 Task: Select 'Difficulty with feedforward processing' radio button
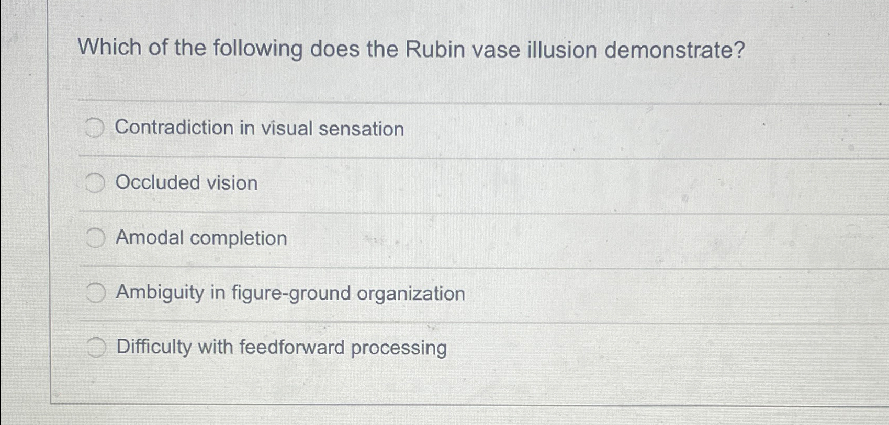pos(96,347)
